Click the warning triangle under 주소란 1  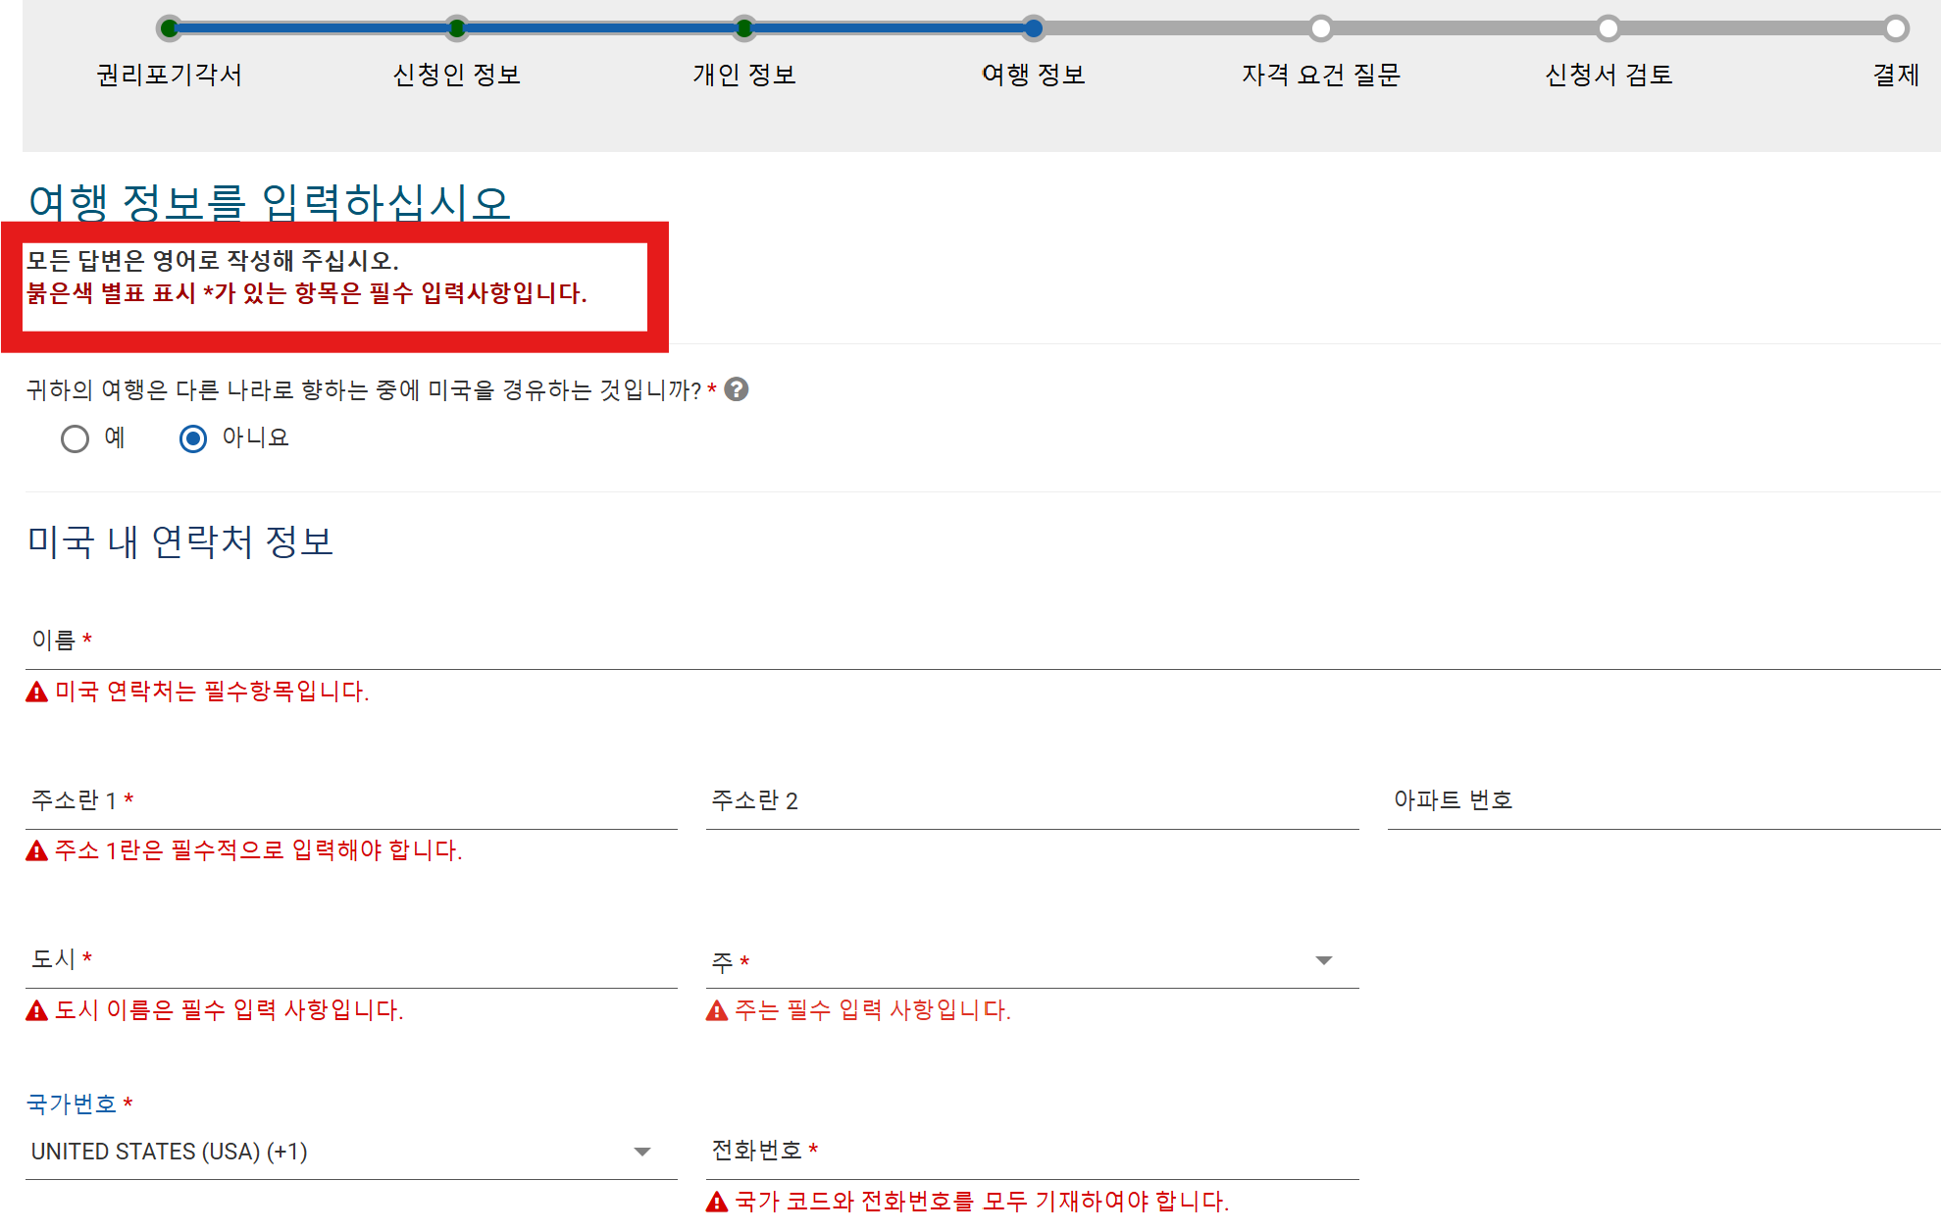36,850
